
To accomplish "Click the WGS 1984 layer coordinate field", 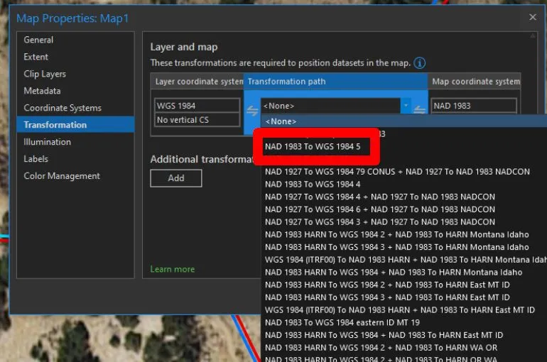I will pyautogui.click(x=197, y=106).
